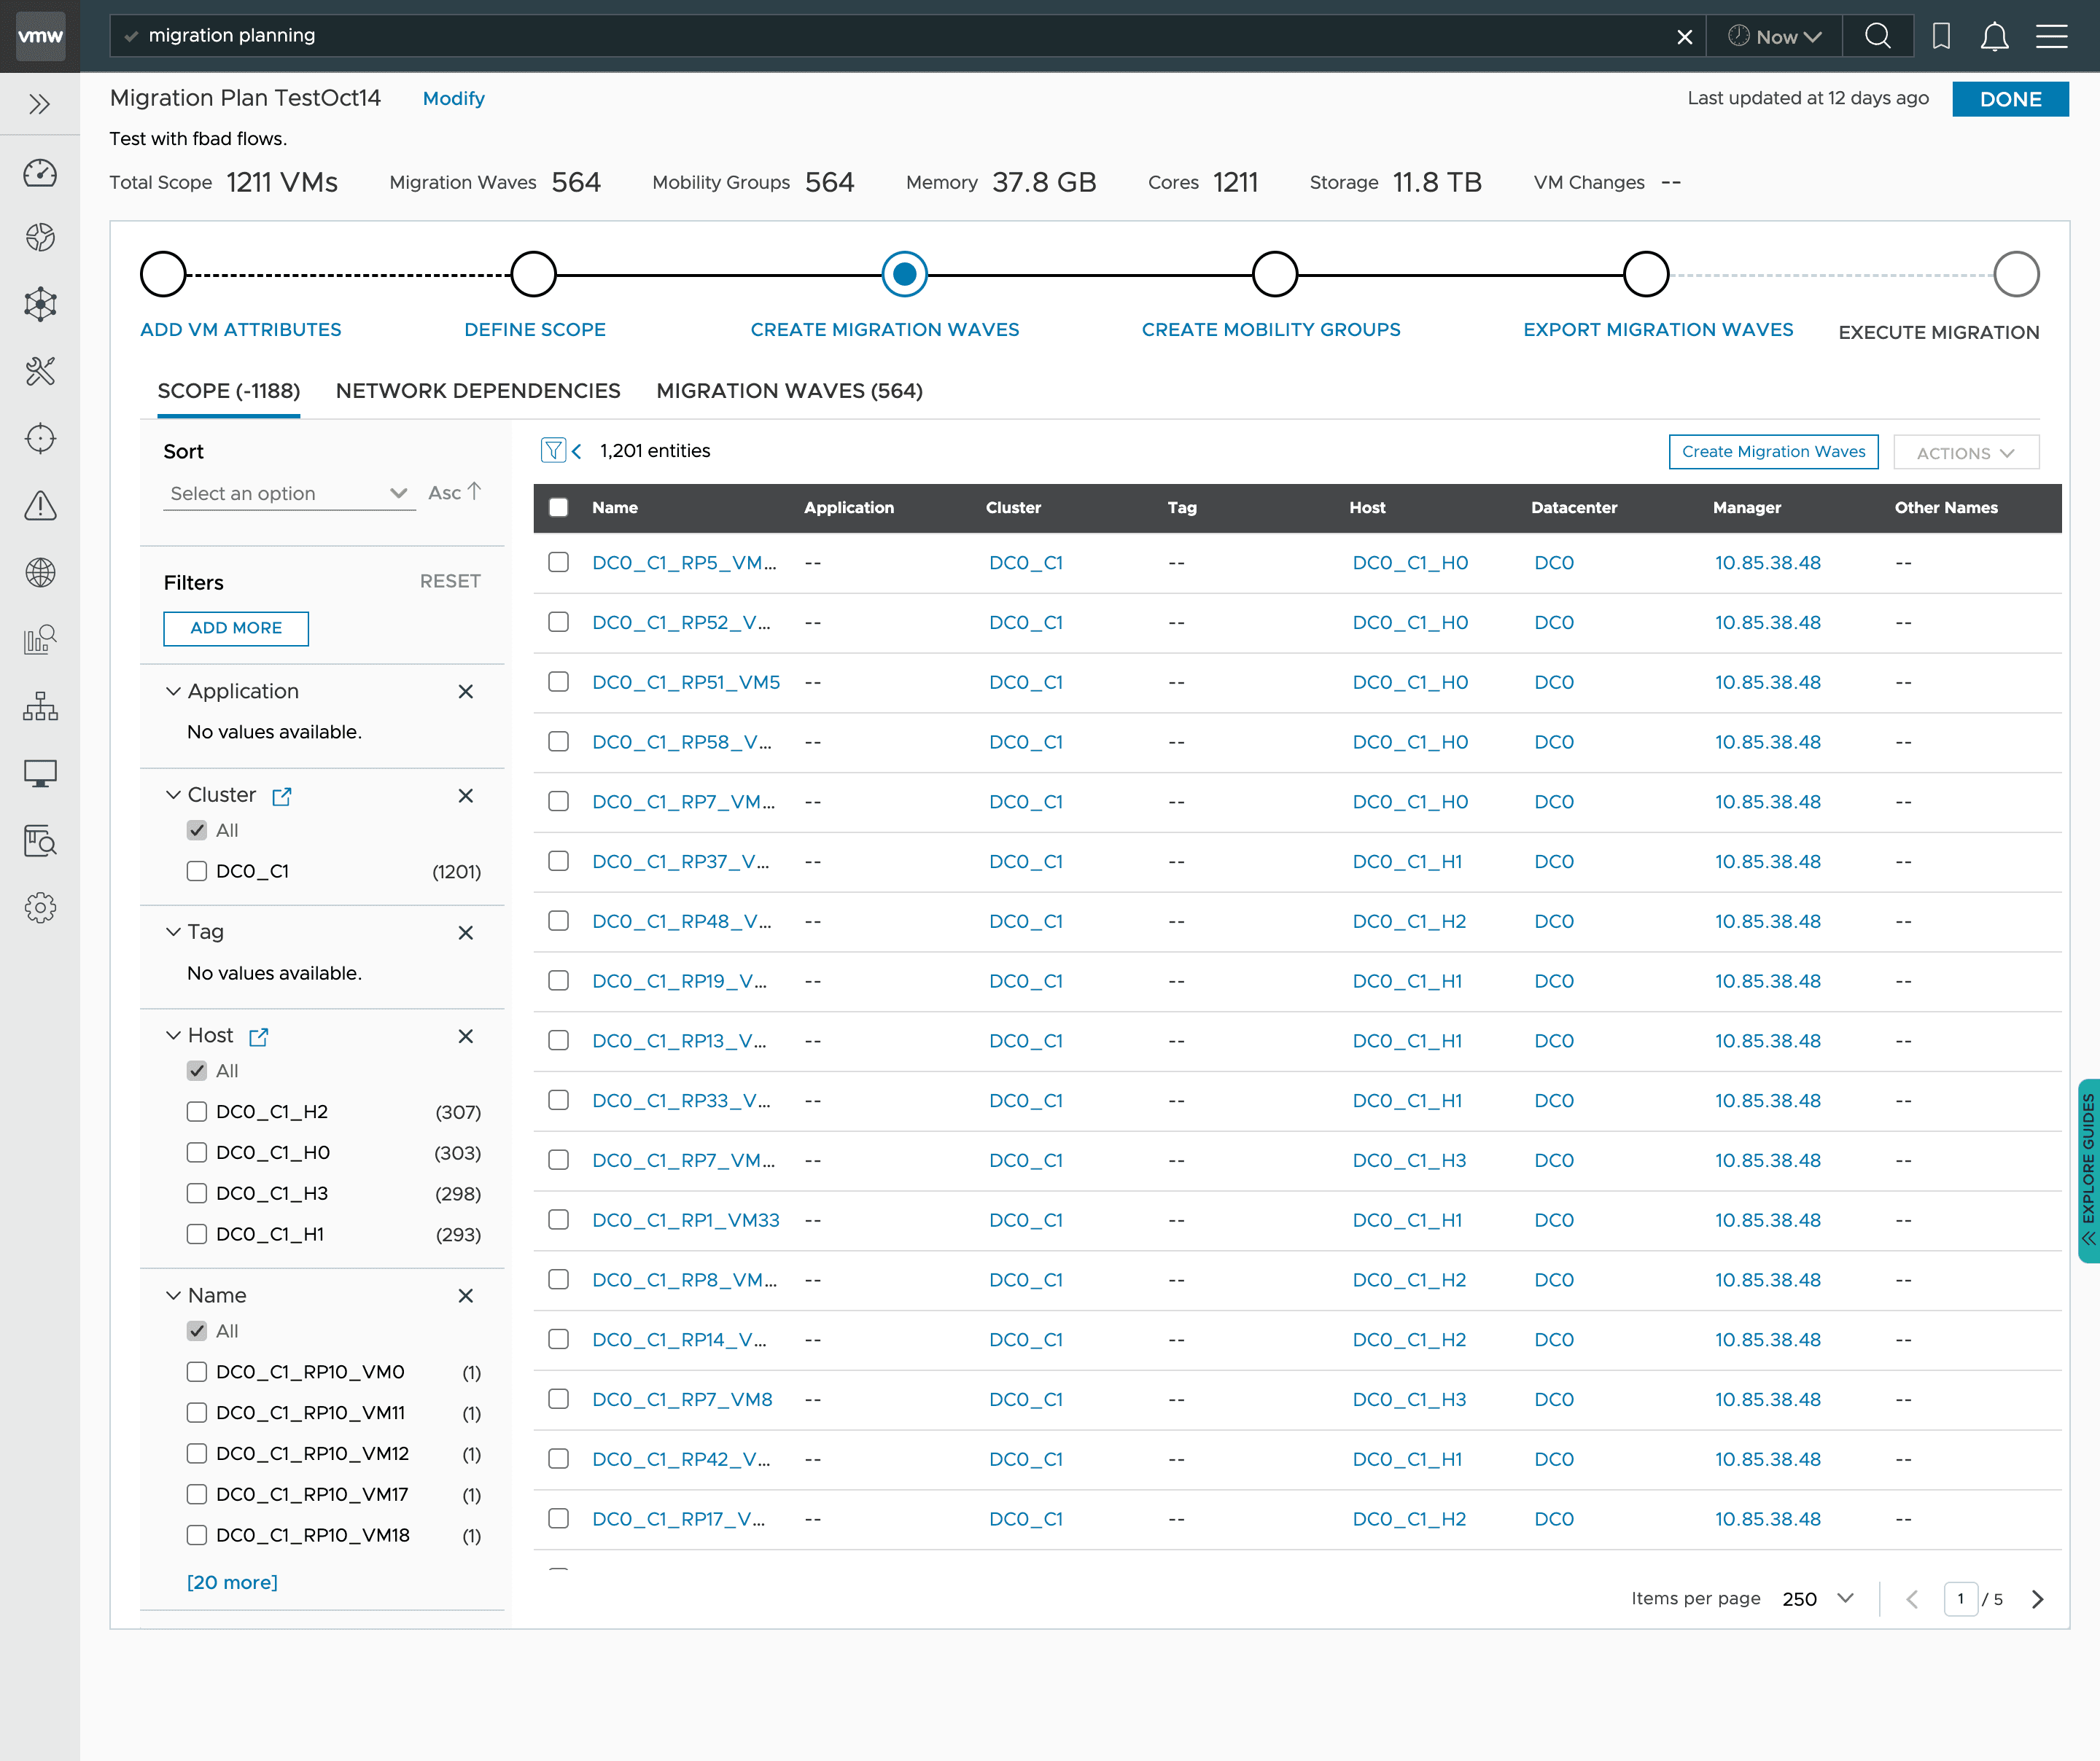
Task: Open the notifications bell icon
Action: 1994,36
